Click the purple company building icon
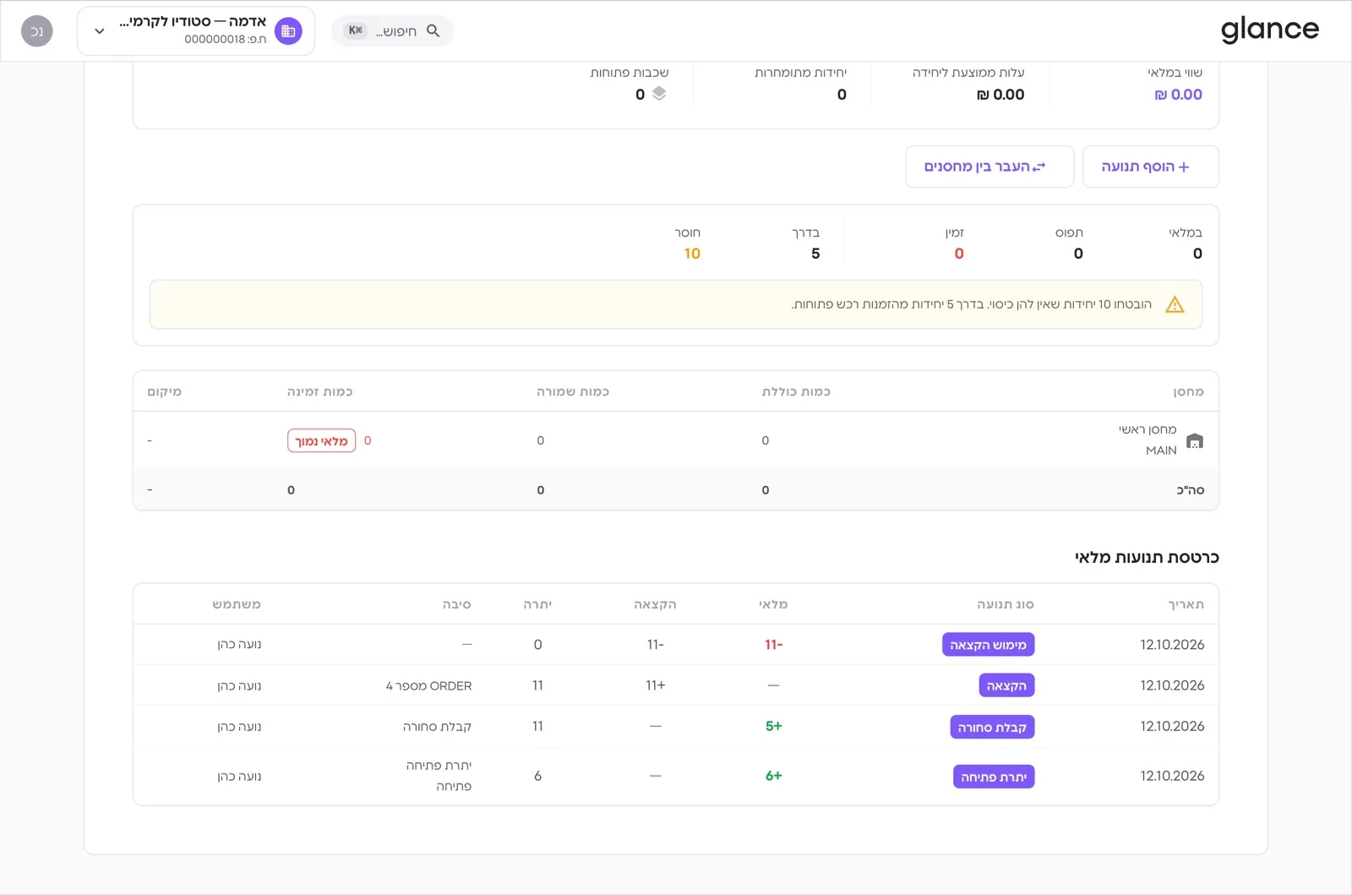Image resolution: width=1352 pixels, height=895 pixels. point(288,31)
